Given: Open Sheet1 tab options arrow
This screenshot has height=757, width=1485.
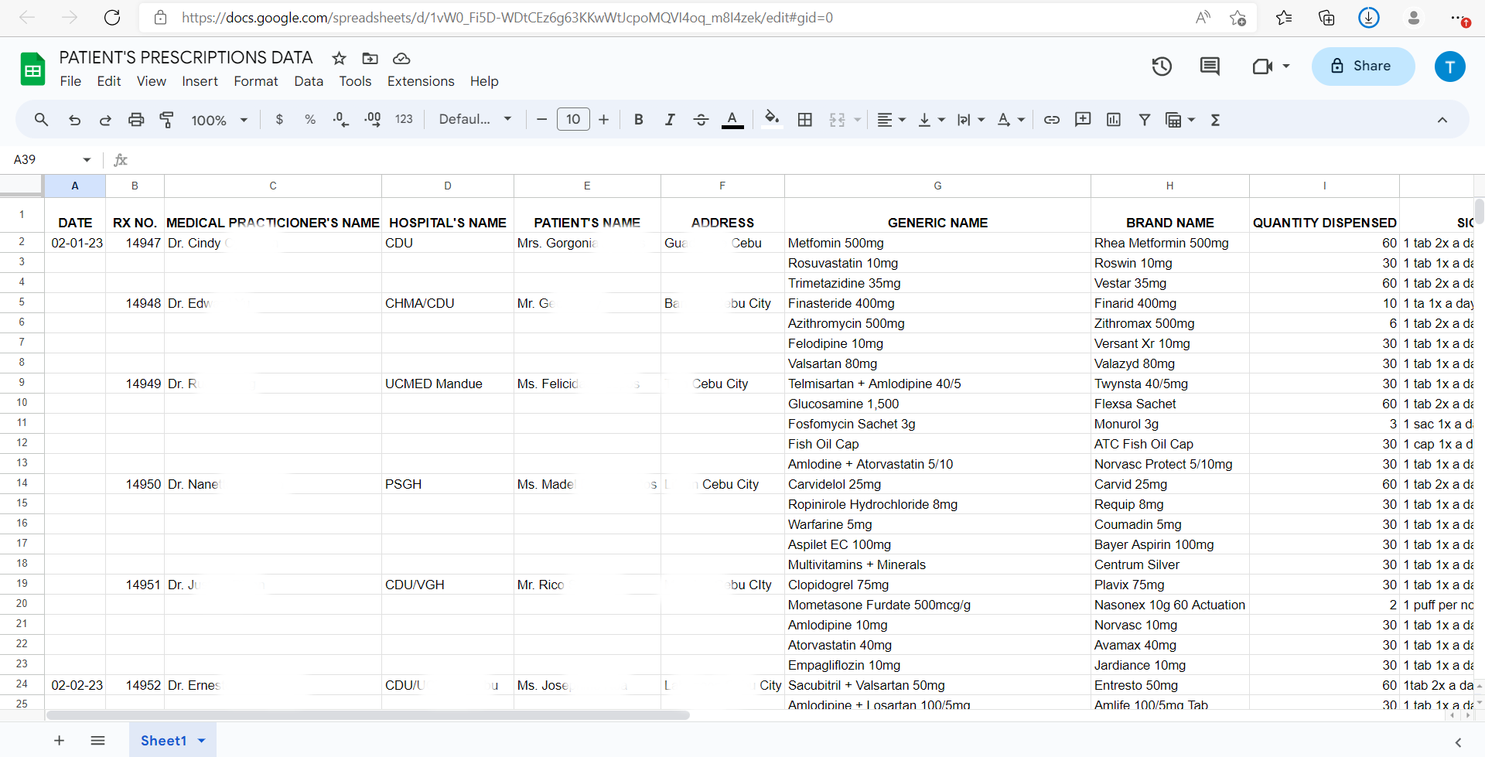Looking at the screenshot, I should point(202,741).
